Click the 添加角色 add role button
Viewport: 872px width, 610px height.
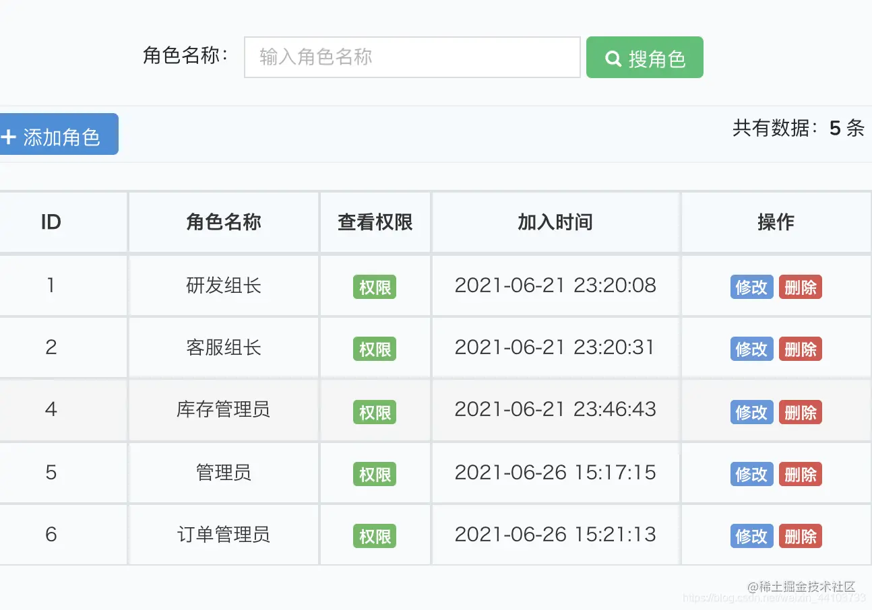coord(57,134)
